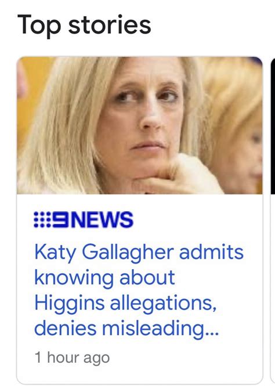Click the 'Top stories' heading
The height and width of the screenshot is (390, 275).
[84, 26]
